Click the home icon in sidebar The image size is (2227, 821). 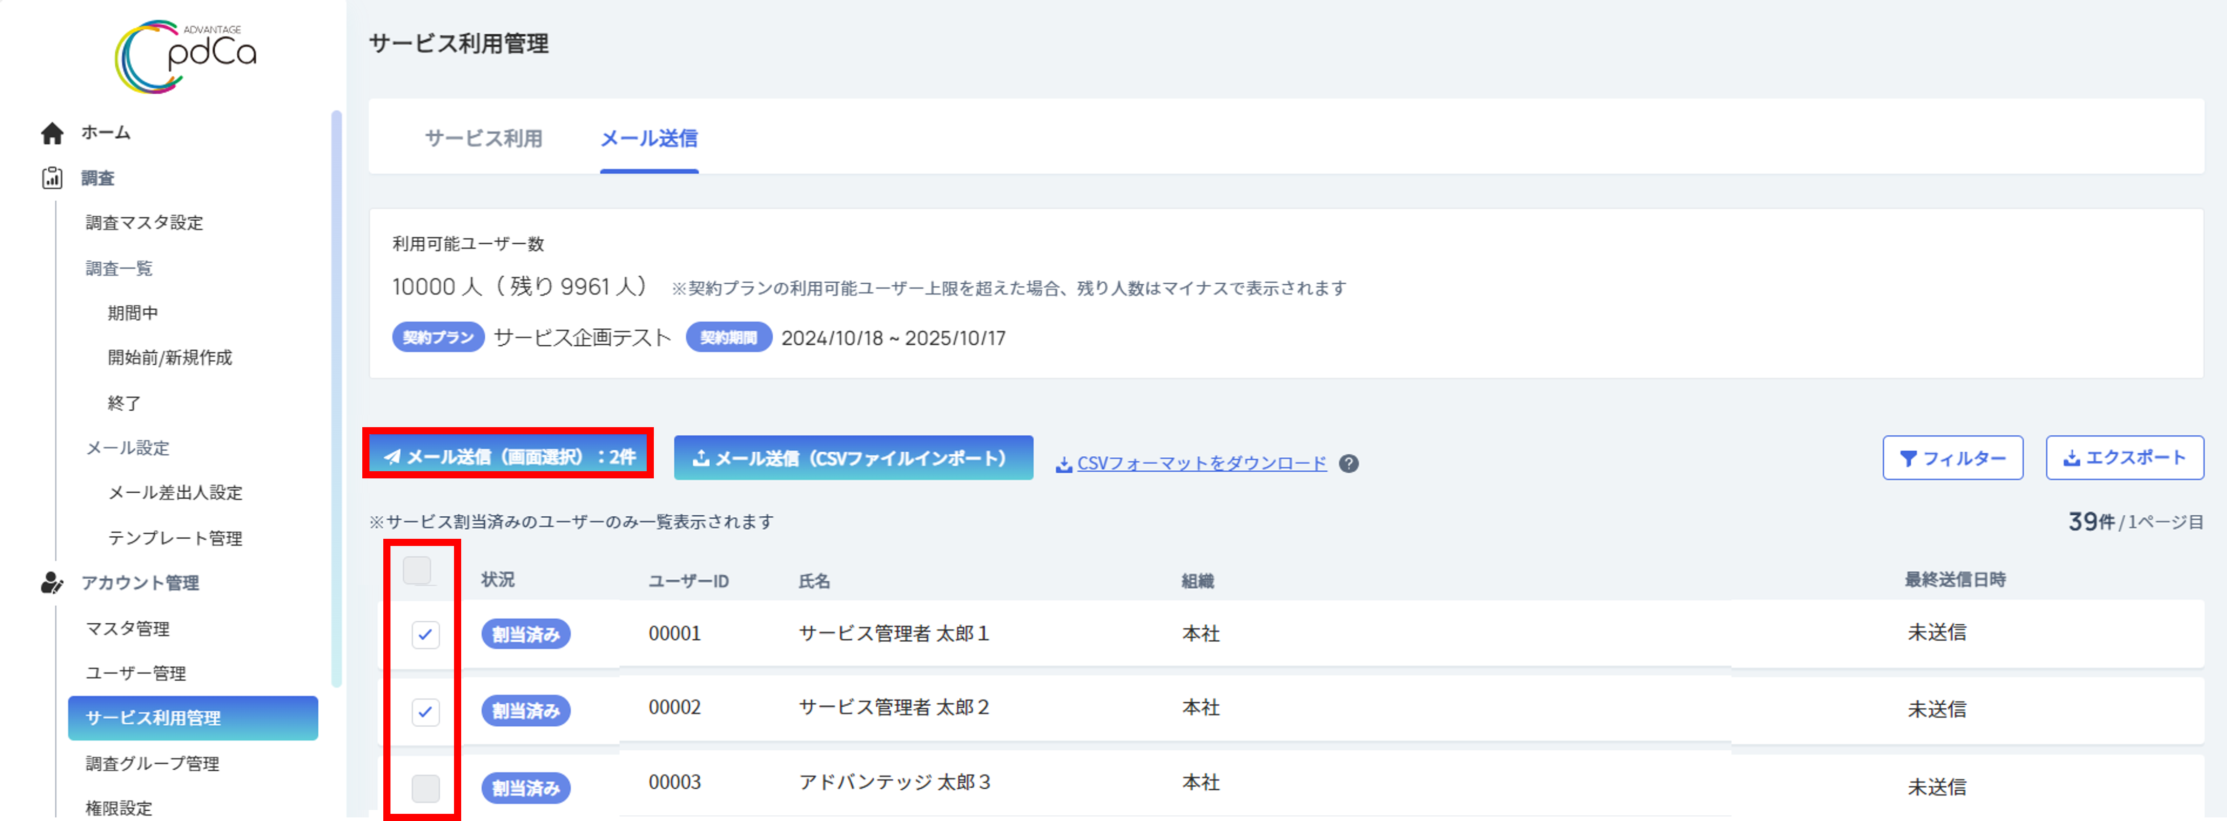click(x=52, y=133)
